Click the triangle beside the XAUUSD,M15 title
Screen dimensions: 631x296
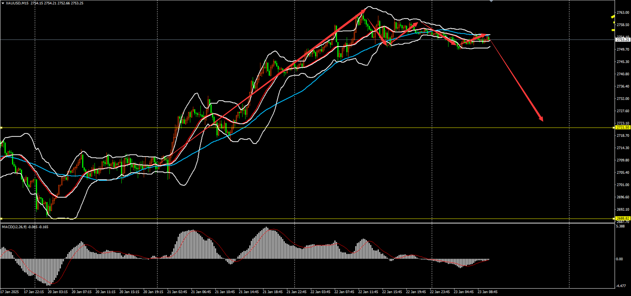3,3
